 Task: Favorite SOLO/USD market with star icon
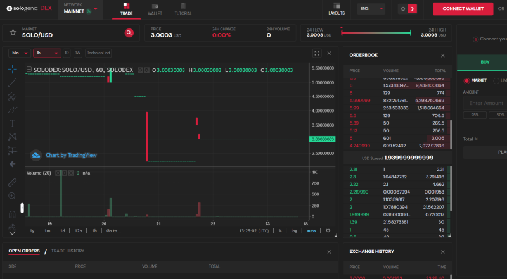coord(13,32)
